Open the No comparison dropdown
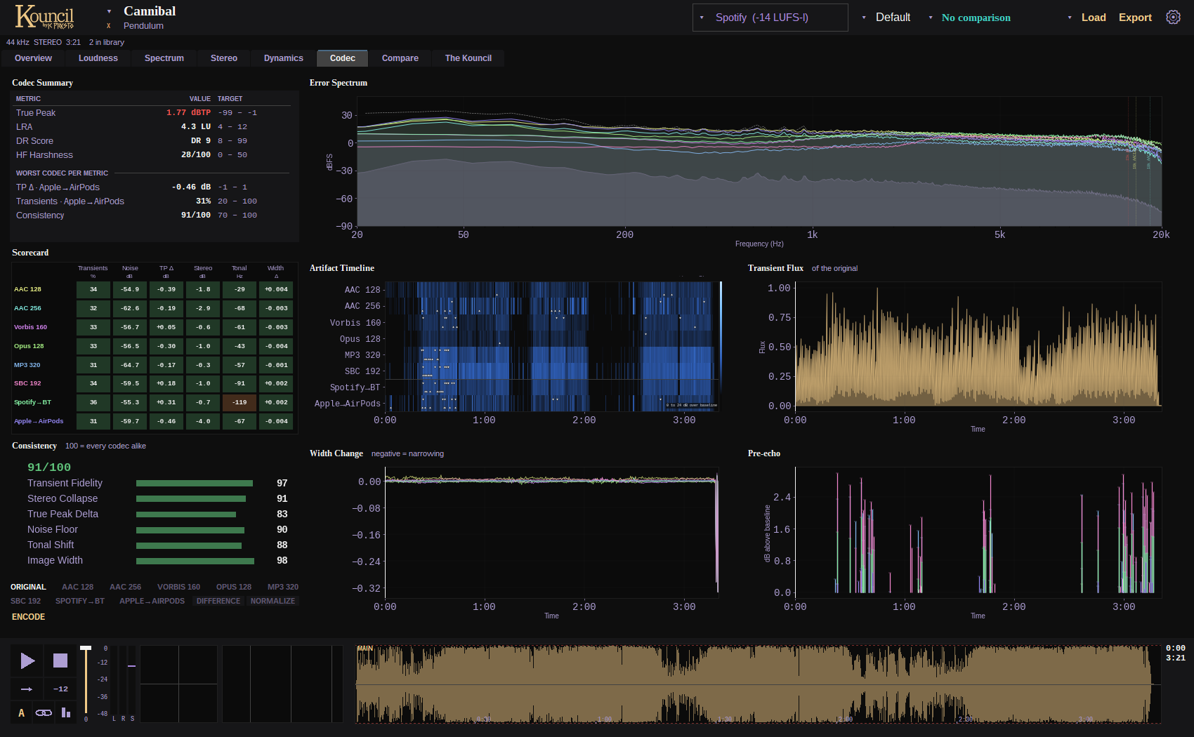This screenshot has height=737, width=1194. [x=969, y=18]
